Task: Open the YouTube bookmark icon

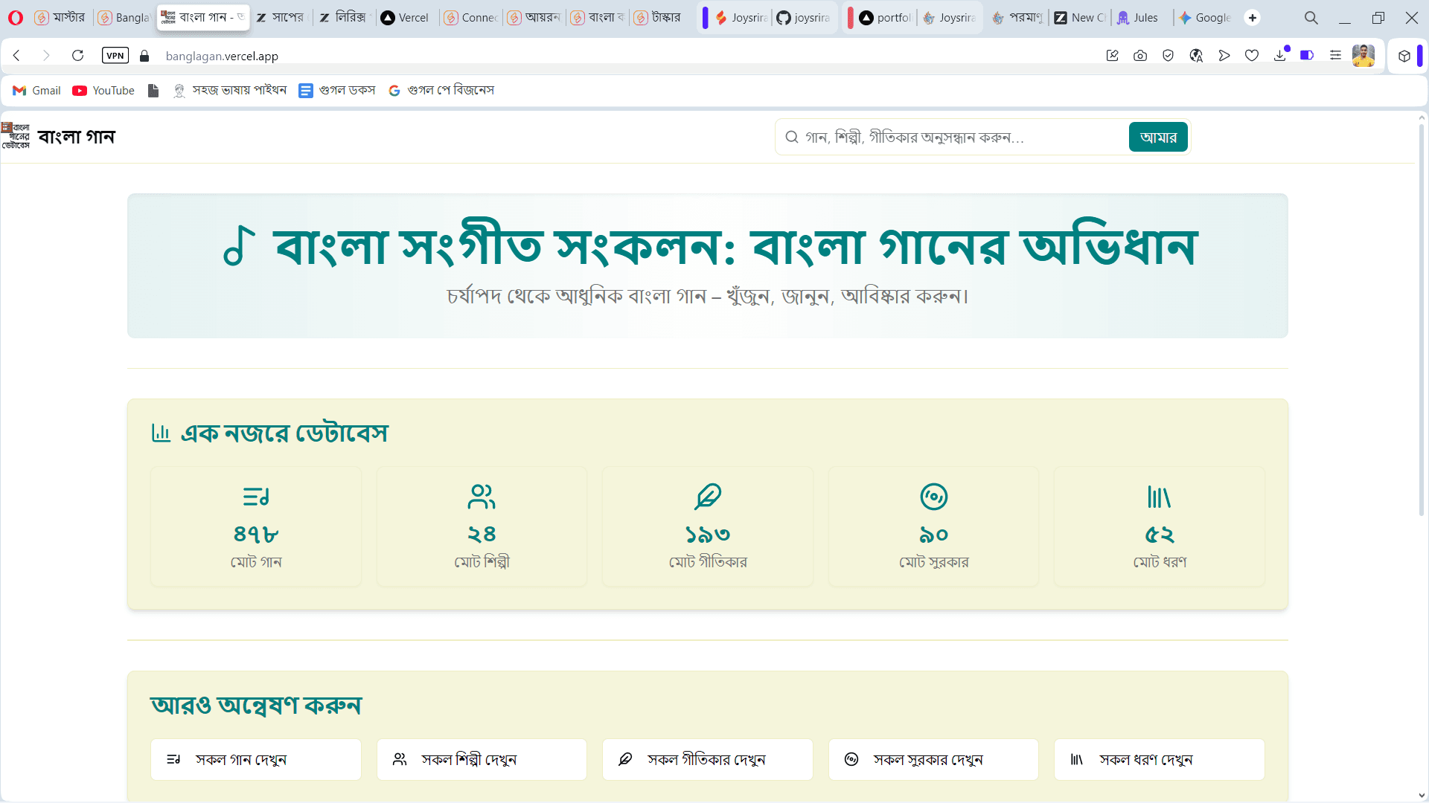Action: (x=80, y=90)
